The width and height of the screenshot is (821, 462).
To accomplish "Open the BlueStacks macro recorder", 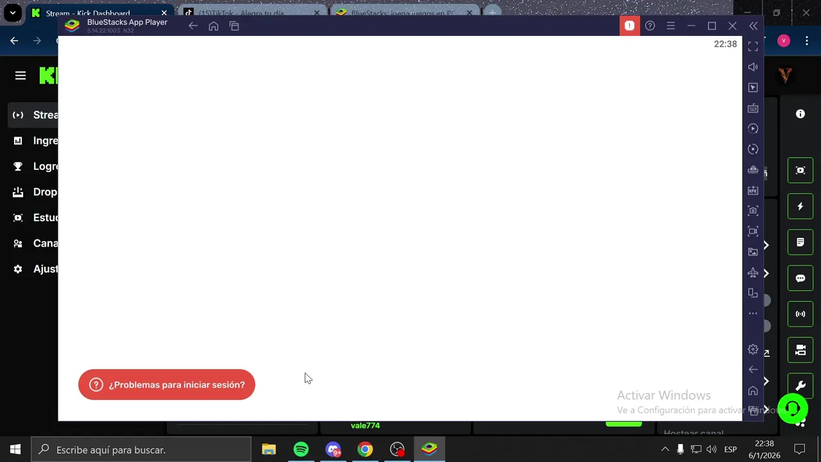I will coord(753,128).
